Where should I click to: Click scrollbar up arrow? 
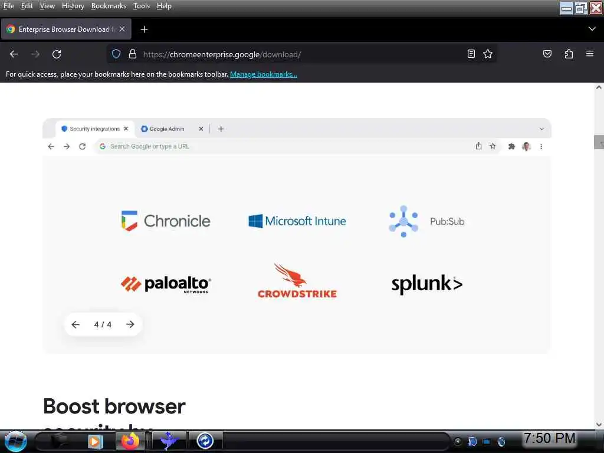(x=599, y=87)
